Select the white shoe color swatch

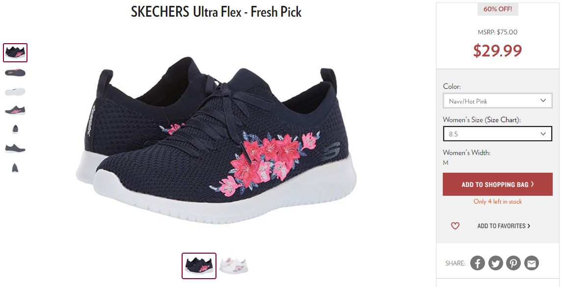coord(234,266)
